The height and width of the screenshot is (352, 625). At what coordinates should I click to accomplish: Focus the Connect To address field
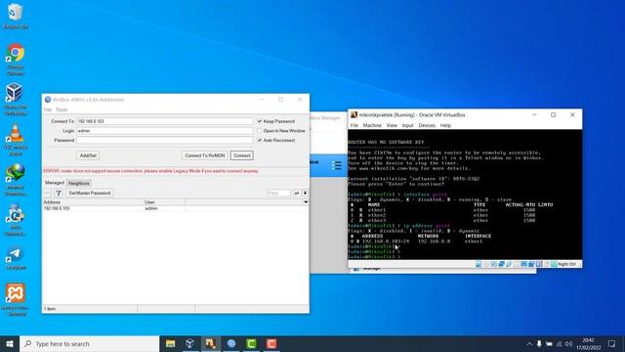165,121
